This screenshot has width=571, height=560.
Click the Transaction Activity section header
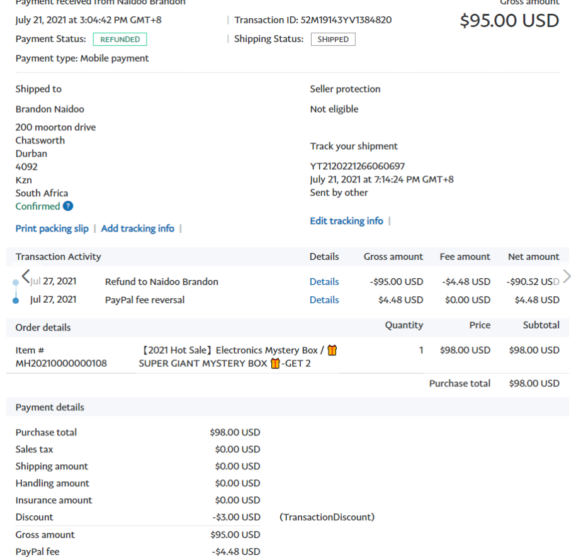click(x=58, y=257)
